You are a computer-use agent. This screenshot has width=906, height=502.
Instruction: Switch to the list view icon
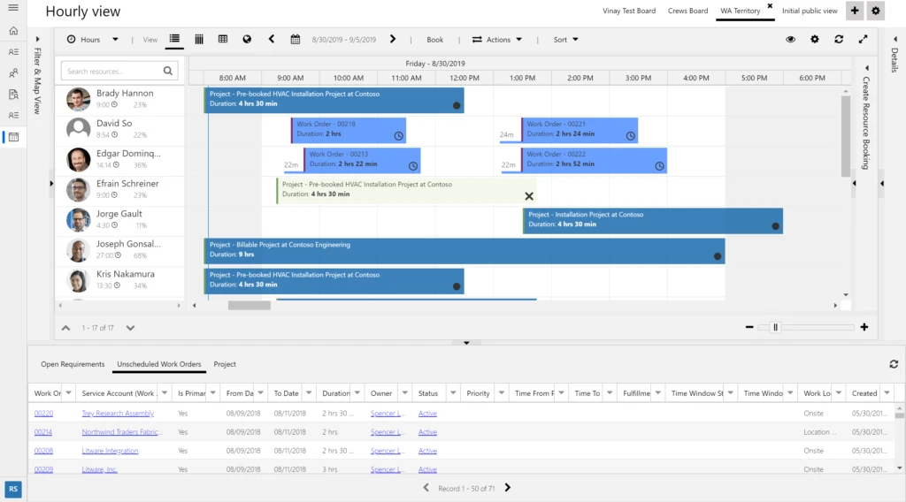click(174, 40)
